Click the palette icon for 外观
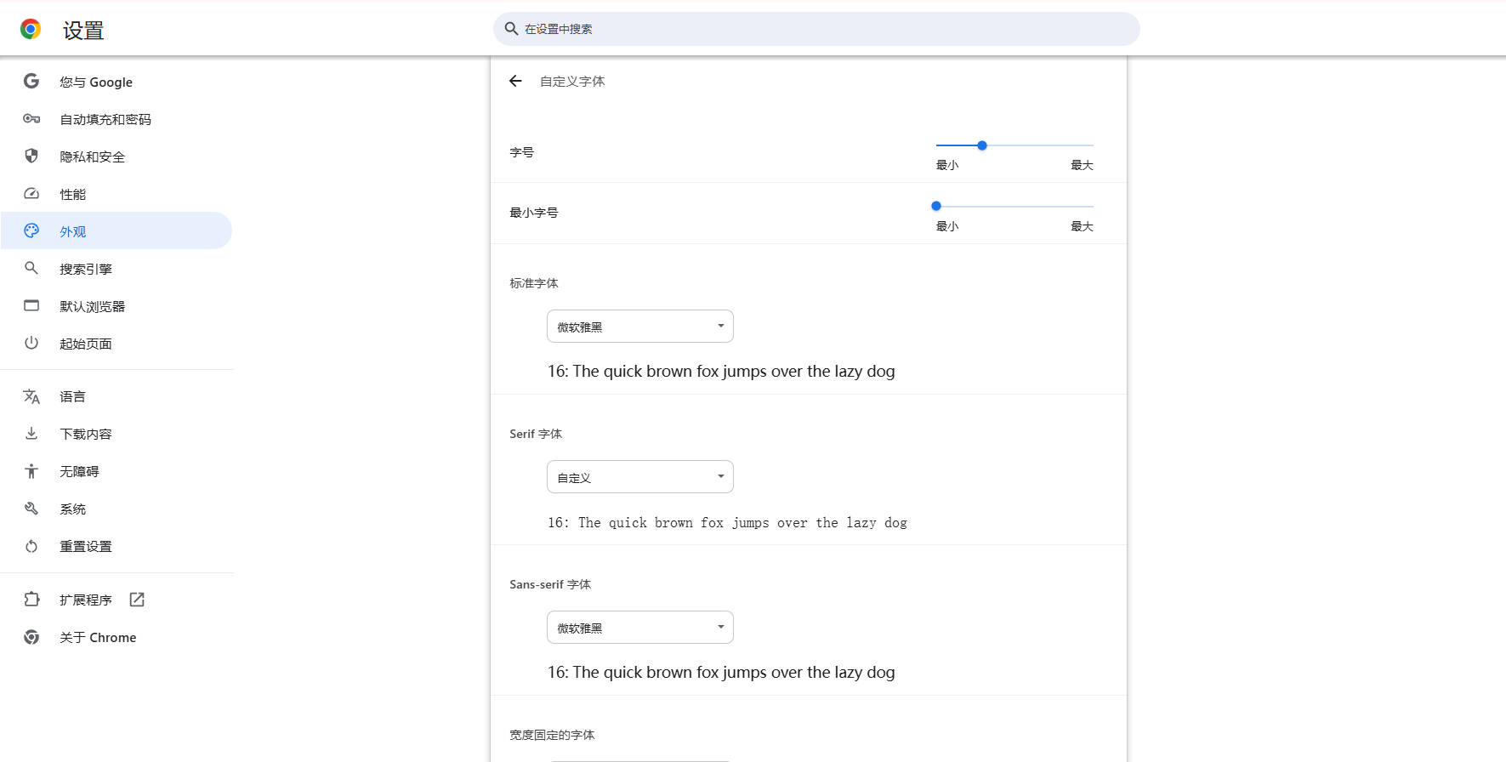 (31, 230)
